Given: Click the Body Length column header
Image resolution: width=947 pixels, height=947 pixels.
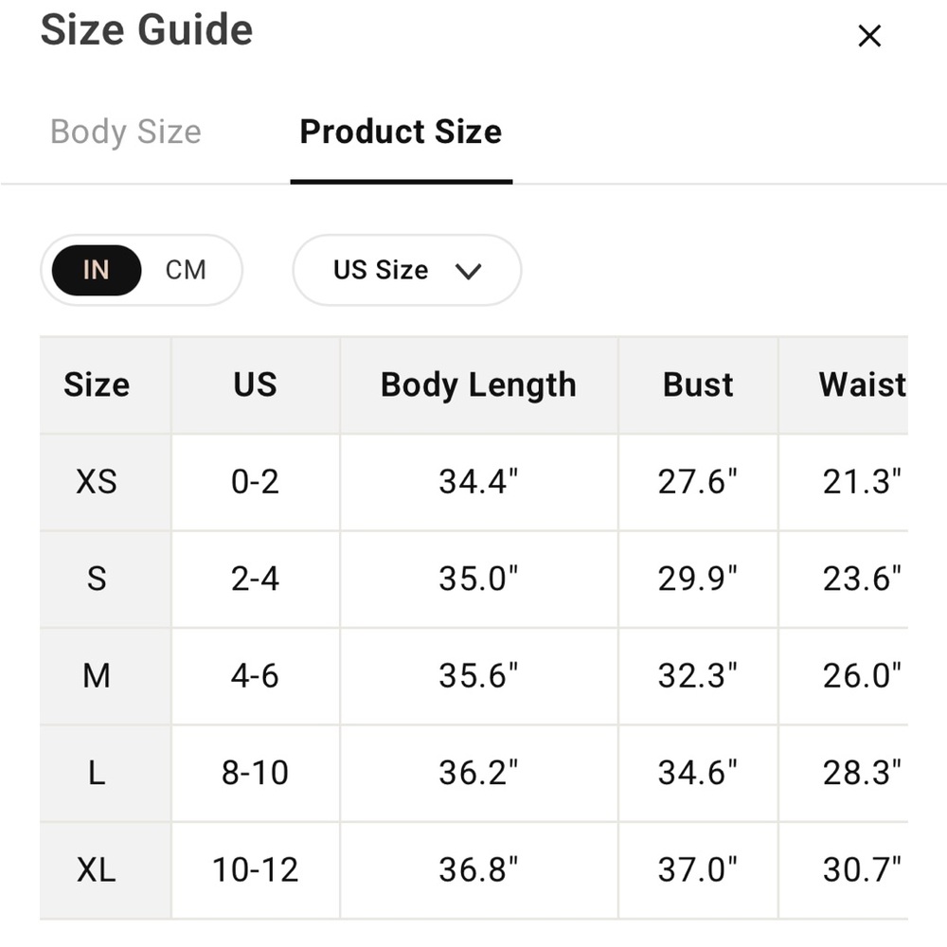Looking at the screenshot, I should (478, 384).
